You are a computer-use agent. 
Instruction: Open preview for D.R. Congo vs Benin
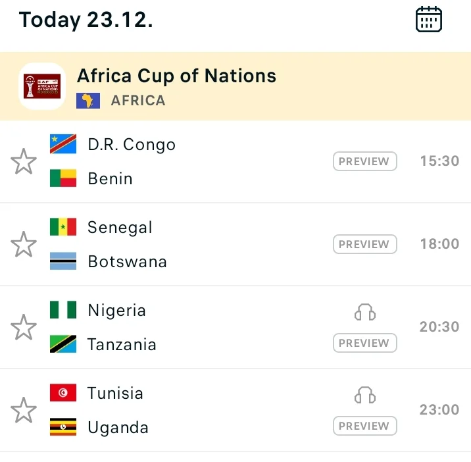tap(364, 161)
